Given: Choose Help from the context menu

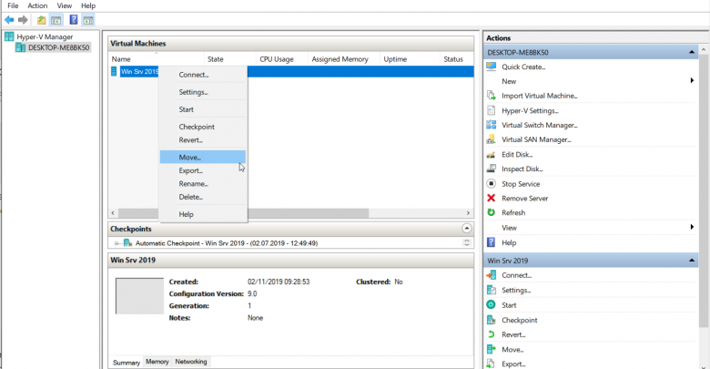Looking at the screenshot, I should pos(203,214).
